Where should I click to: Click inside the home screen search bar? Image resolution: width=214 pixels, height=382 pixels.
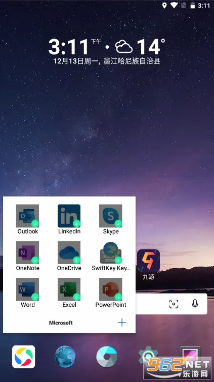[x=172, y=304]
